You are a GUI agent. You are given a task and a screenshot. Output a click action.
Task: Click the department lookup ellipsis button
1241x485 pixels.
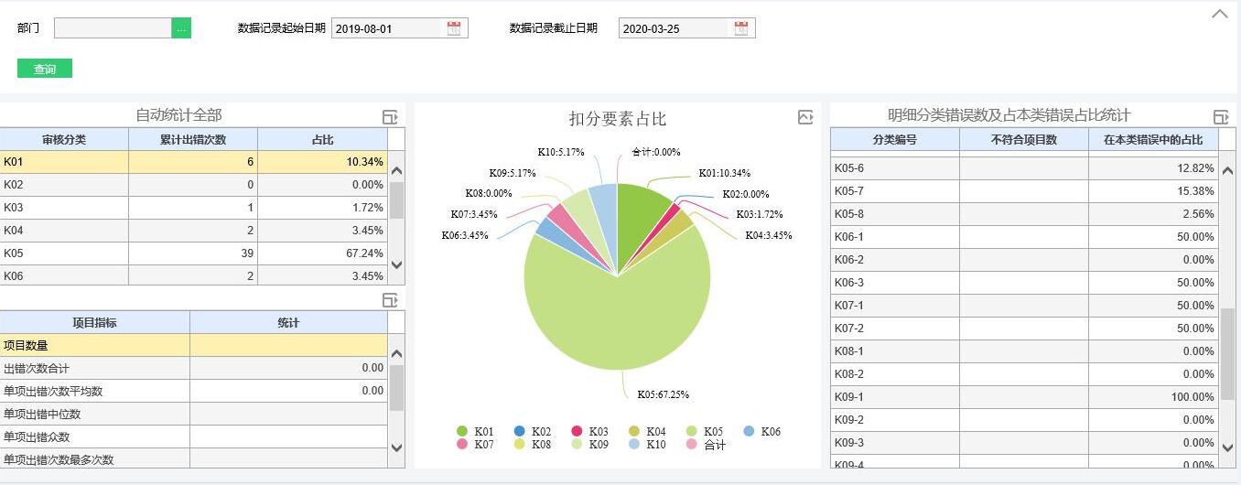tap(181, 28)
